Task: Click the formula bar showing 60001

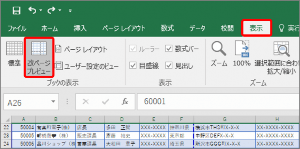Action: 218,102
